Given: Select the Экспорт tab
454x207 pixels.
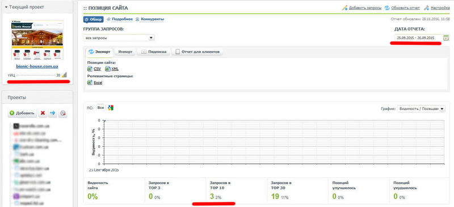Looking at the screenshot, I should pyautogui.click(x=100, y=52).
